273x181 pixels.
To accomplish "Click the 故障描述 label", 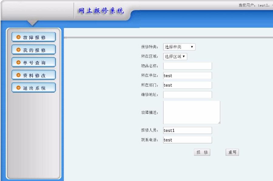I will coord(150,112).
